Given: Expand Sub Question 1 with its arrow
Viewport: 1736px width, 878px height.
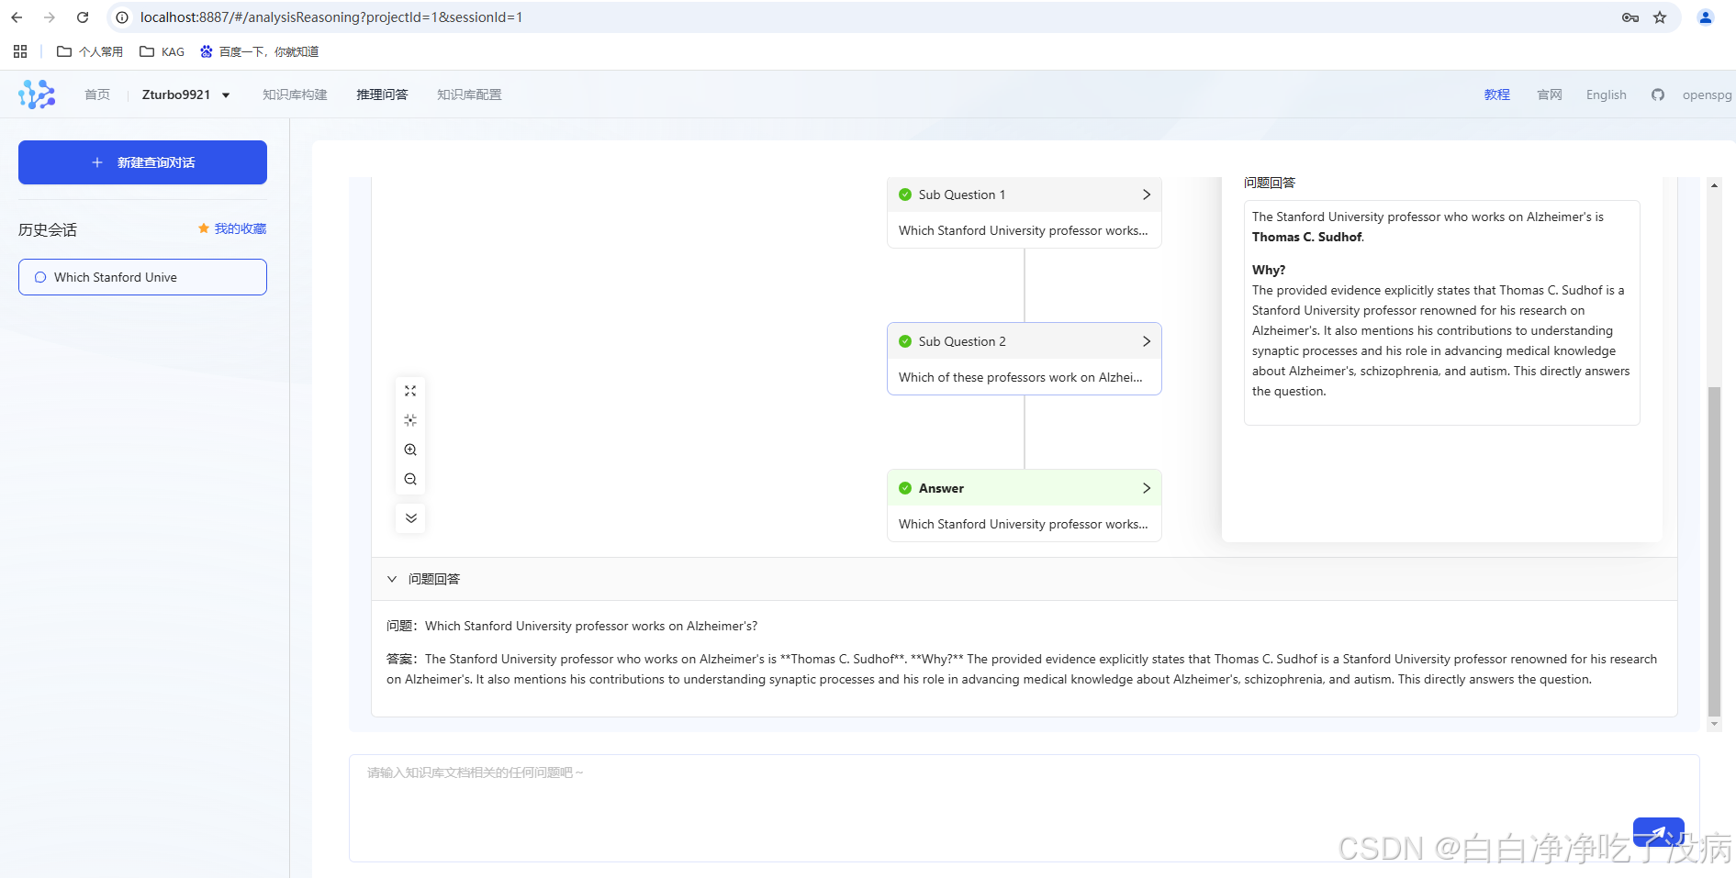Looking at the screenshot, I should pyautogui.click(x=1147, y=194).
